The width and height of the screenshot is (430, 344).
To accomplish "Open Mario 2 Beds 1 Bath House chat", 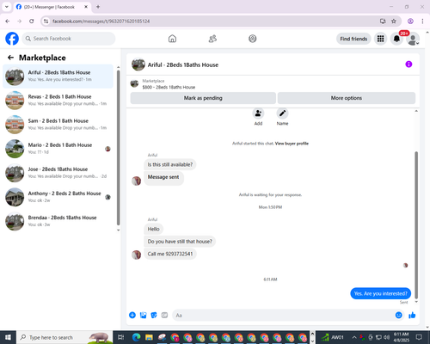I will pos(58,149).
